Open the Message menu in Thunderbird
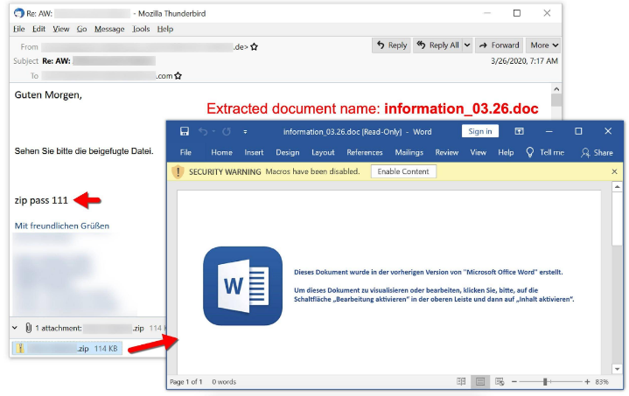The height and width of the screenshot is (396, 629). coord(109,29)
